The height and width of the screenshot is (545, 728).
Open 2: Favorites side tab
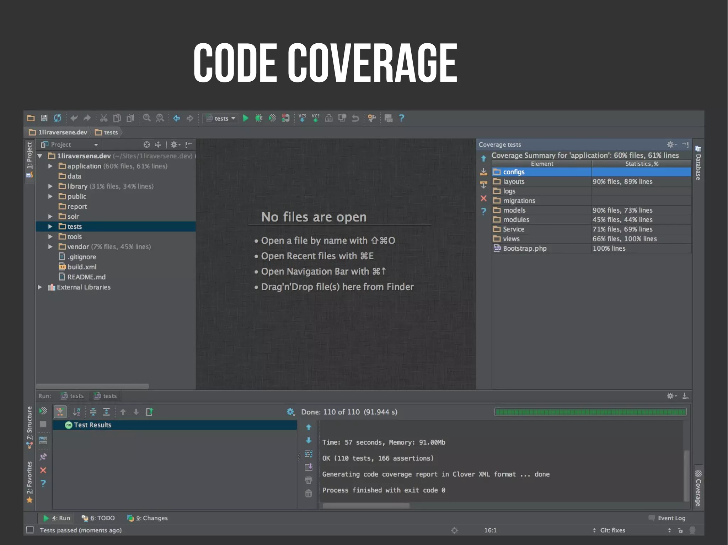pos(30,482)
